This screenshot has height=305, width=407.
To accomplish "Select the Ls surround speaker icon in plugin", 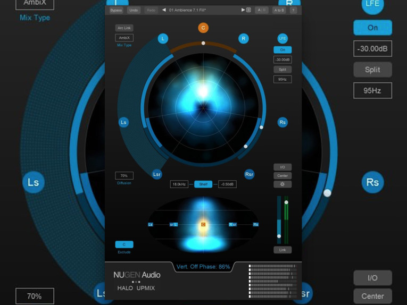I will point(123,122).
